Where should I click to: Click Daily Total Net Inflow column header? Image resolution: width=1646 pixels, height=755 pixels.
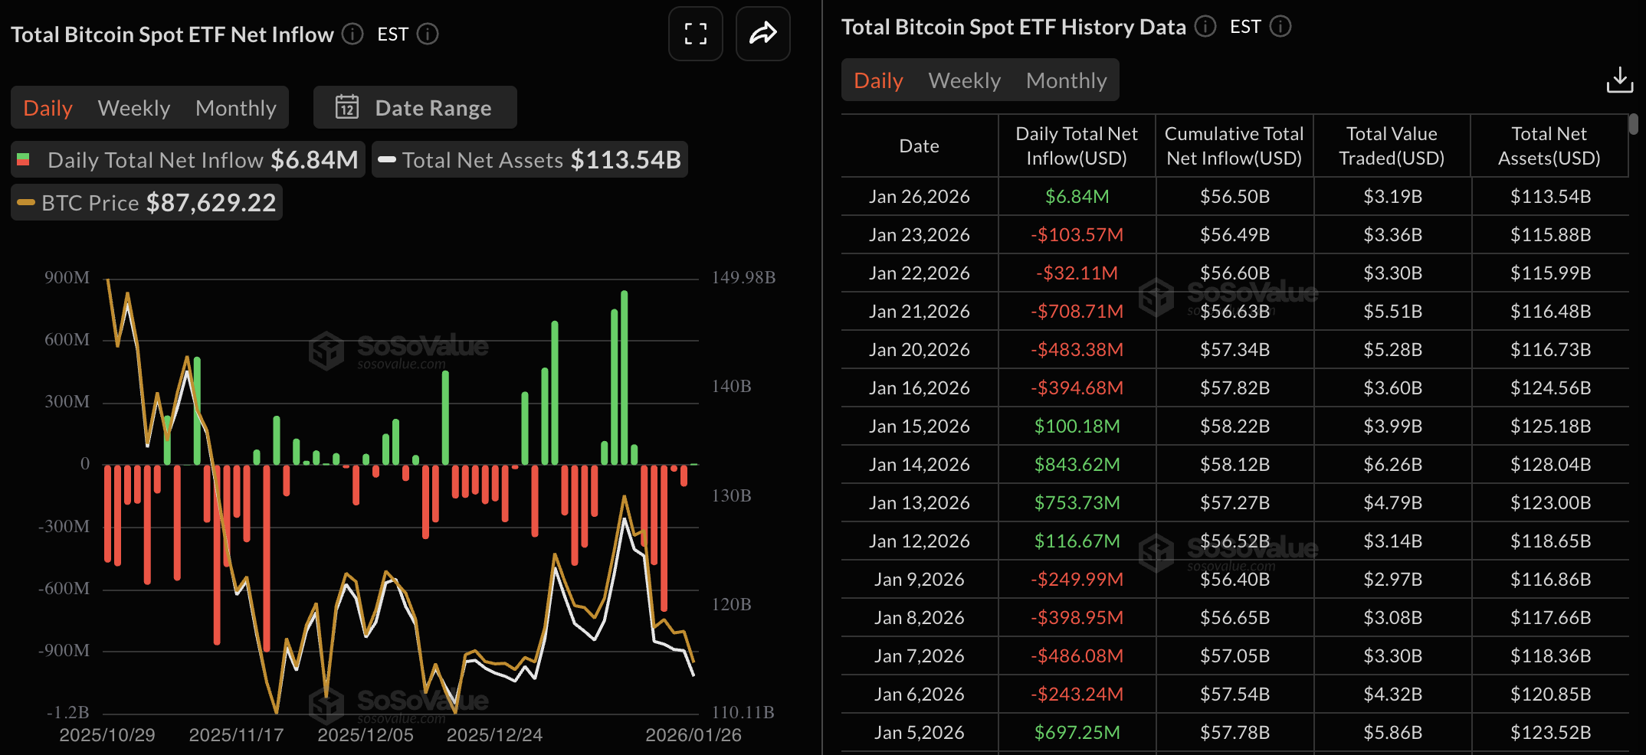point(1077,145)
